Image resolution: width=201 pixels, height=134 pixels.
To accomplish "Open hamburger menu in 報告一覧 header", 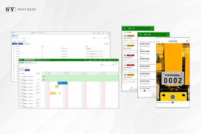I will (125, 28).
